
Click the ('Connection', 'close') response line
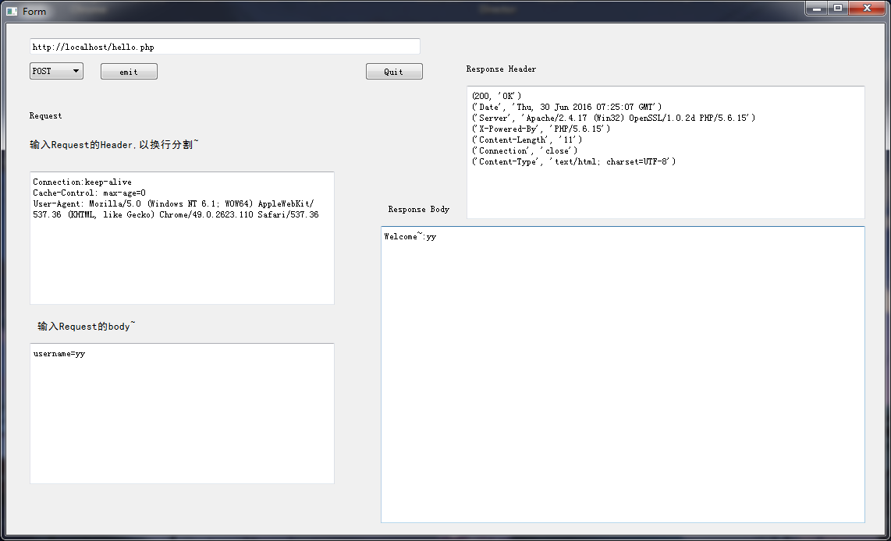coord(524,150)
